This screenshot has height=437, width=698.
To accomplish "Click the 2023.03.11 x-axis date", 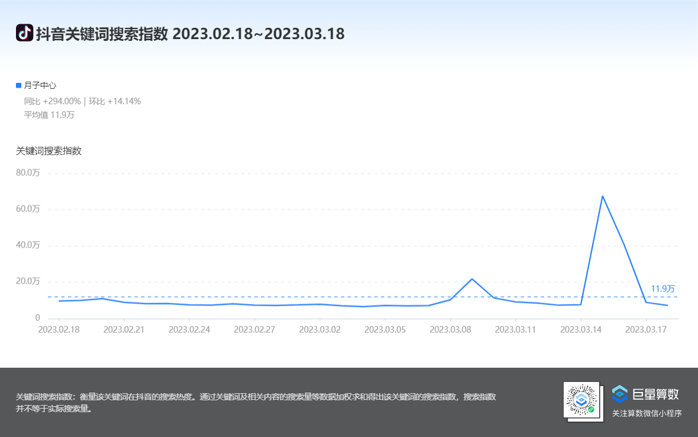I will (516, 330).
